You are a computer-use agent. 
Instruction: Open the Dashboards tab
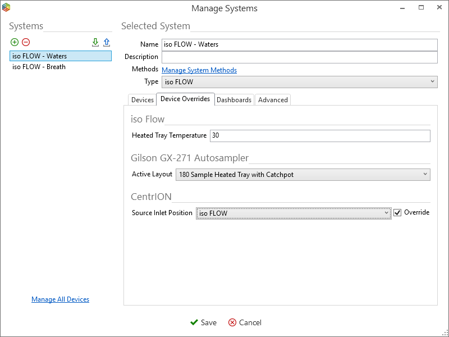(234, 99)
